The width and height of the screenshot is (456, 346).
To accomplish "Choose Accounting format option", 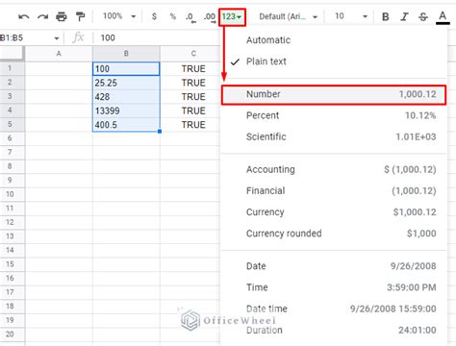I will tap(334, 169).
